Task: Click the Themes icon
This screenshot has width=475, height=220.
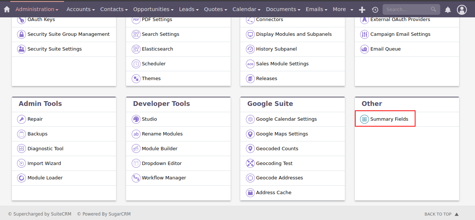Action: pos(136,79)
